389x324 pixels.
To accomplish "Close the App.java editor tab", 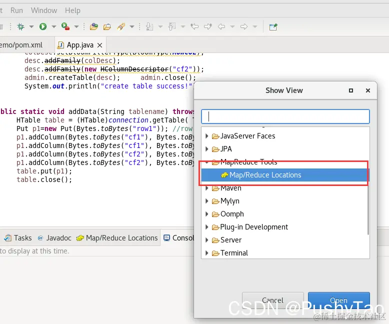I will pos(99,45).
